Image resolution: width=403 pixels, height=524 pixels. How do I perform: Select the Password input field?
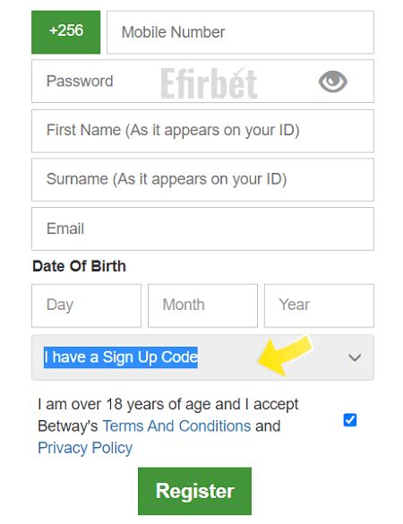(x=202, y=82)
